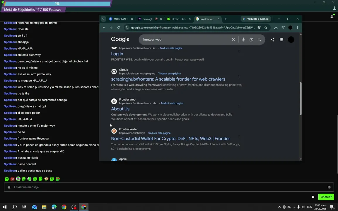Switch to the MOGGEAND tab
338x211 pixels.
click(x=119, y=19)
